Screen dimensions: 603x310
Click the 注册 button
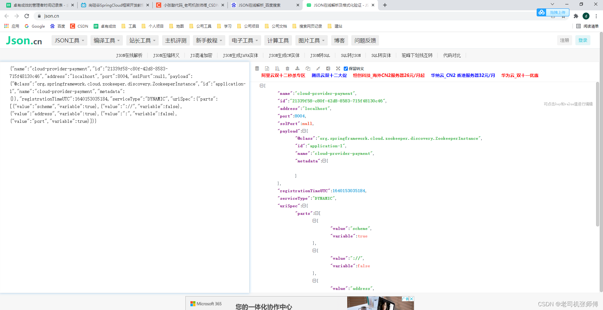[x=565, y=40]
